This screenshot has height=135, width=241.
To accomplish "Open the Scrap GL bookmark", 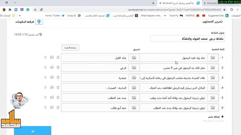I will tap(74, 16).
